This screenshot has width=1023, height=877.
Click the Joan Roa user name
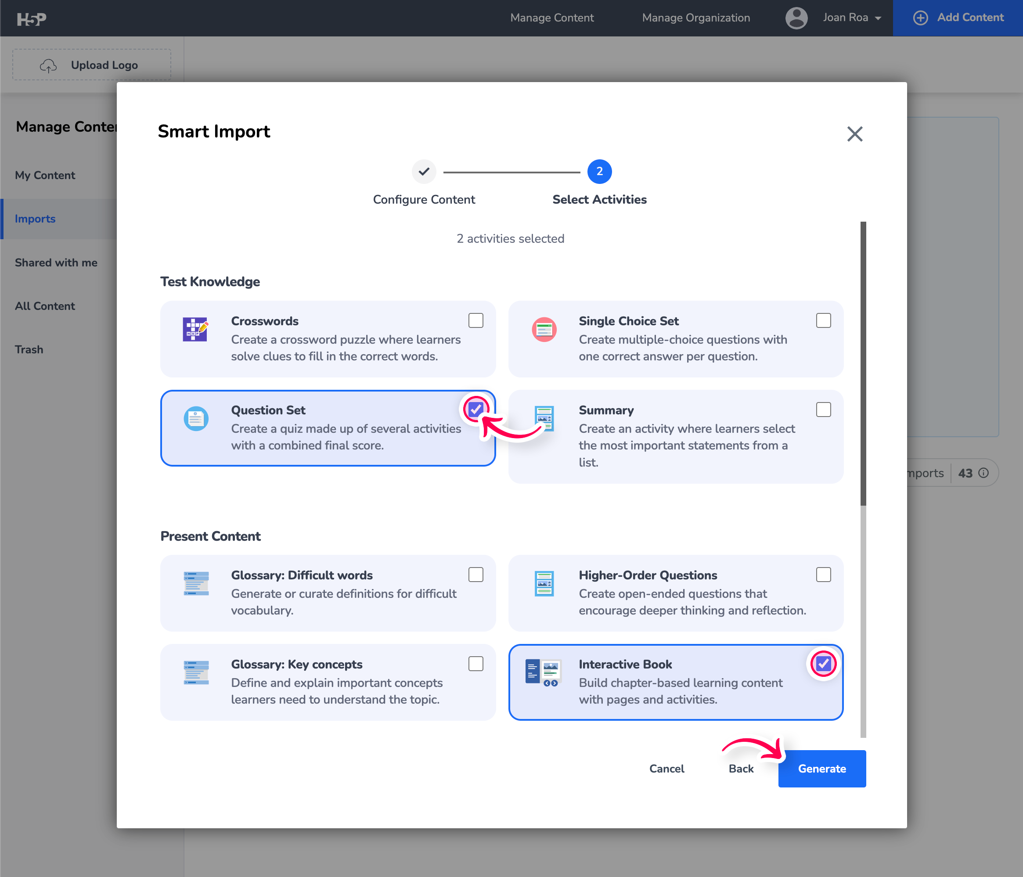pyautogui.click(x=845, y=18)
